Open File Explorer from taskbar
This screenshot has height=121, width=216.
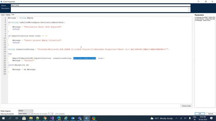click(x=31, y=118)
